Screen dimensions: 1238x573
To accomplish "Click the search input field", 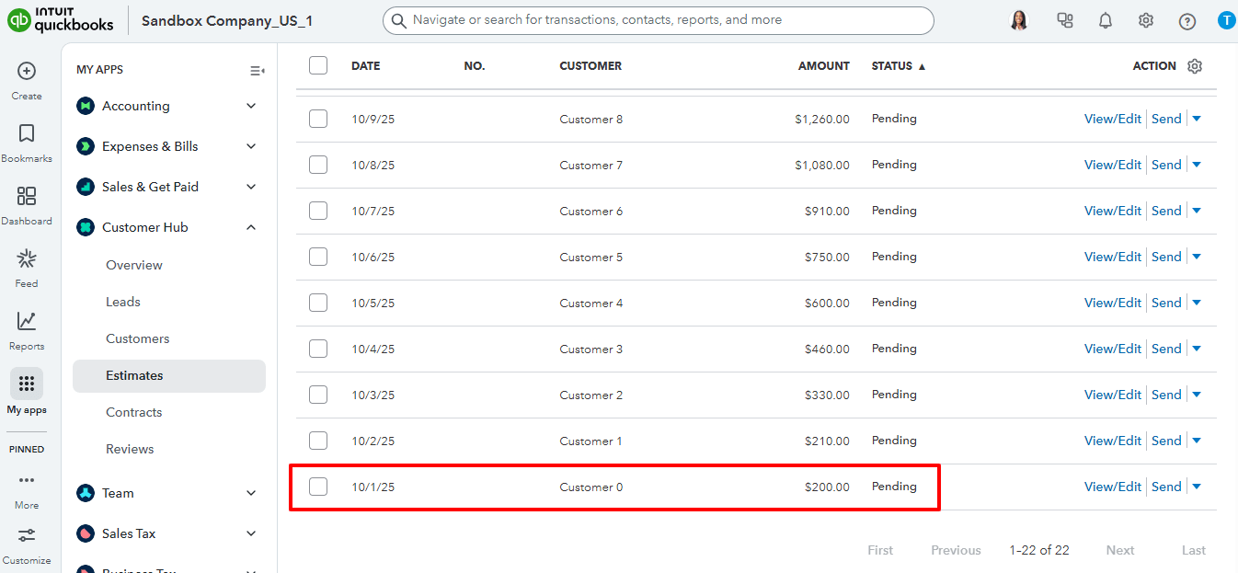I will click(658, 20).
